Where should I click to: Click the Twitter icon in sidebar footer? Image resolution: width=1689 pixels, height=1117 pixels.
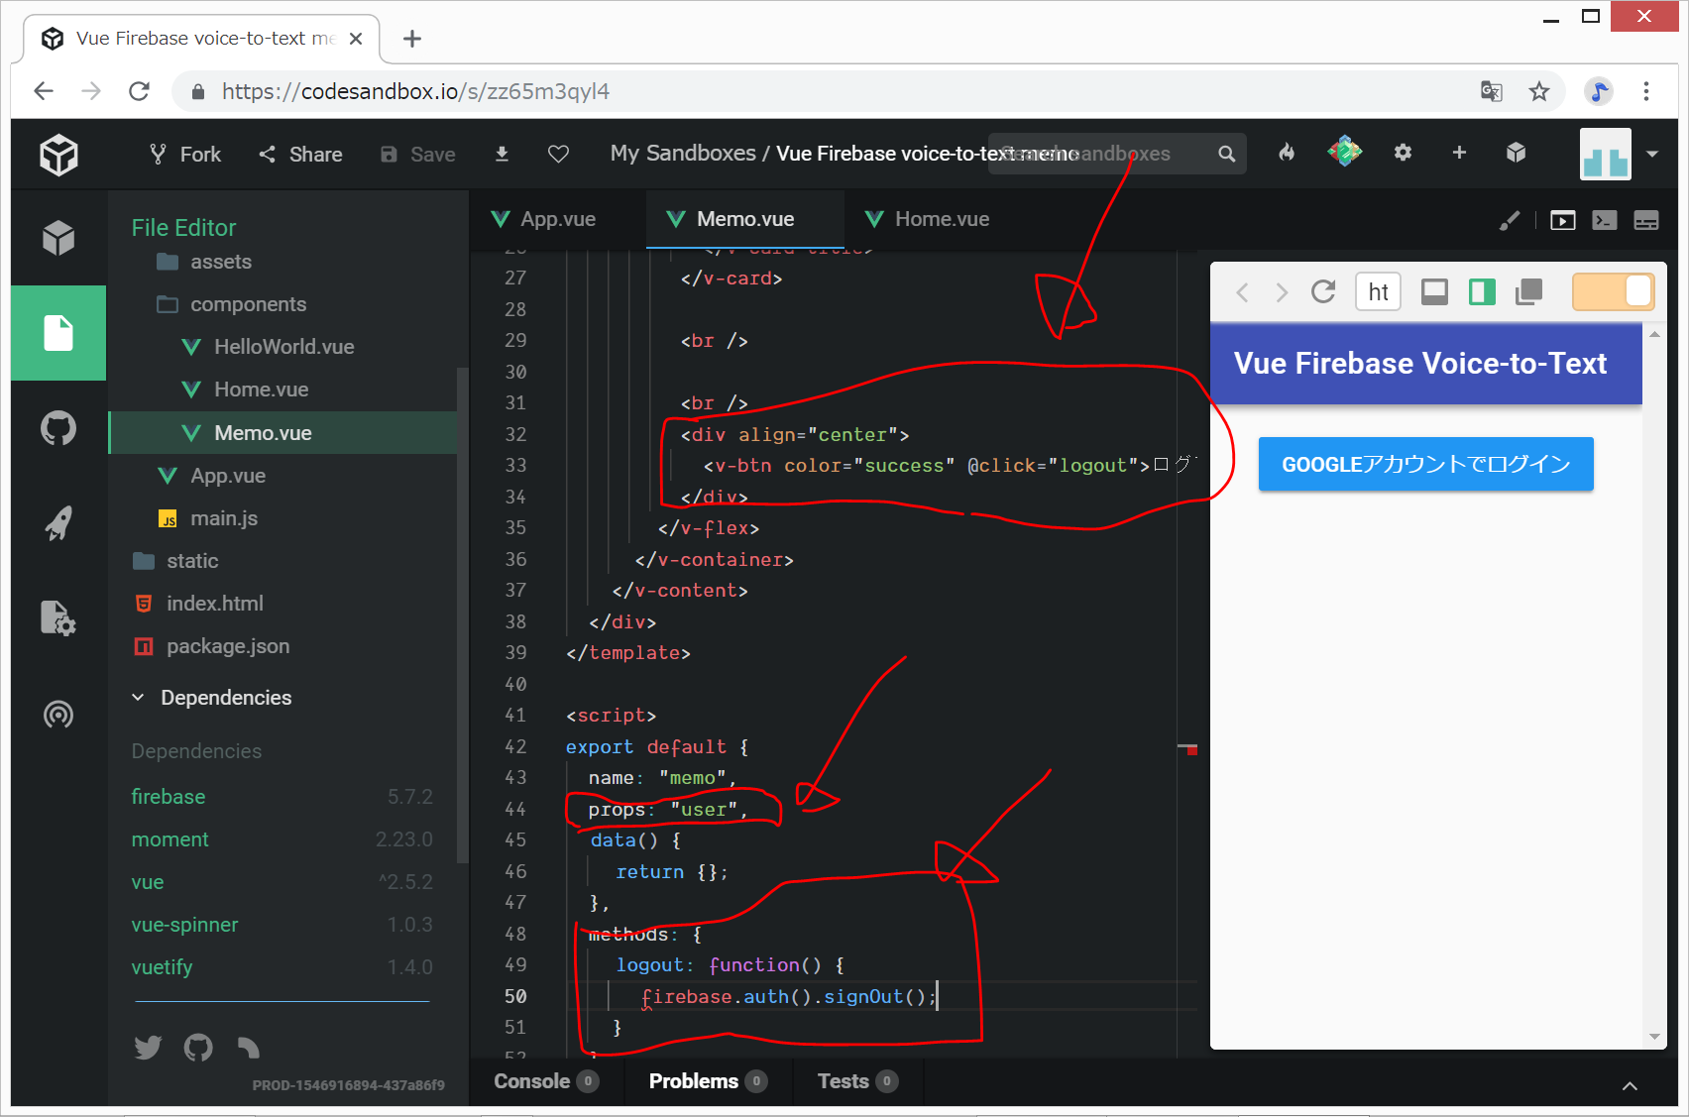[x=148, y=1048]
